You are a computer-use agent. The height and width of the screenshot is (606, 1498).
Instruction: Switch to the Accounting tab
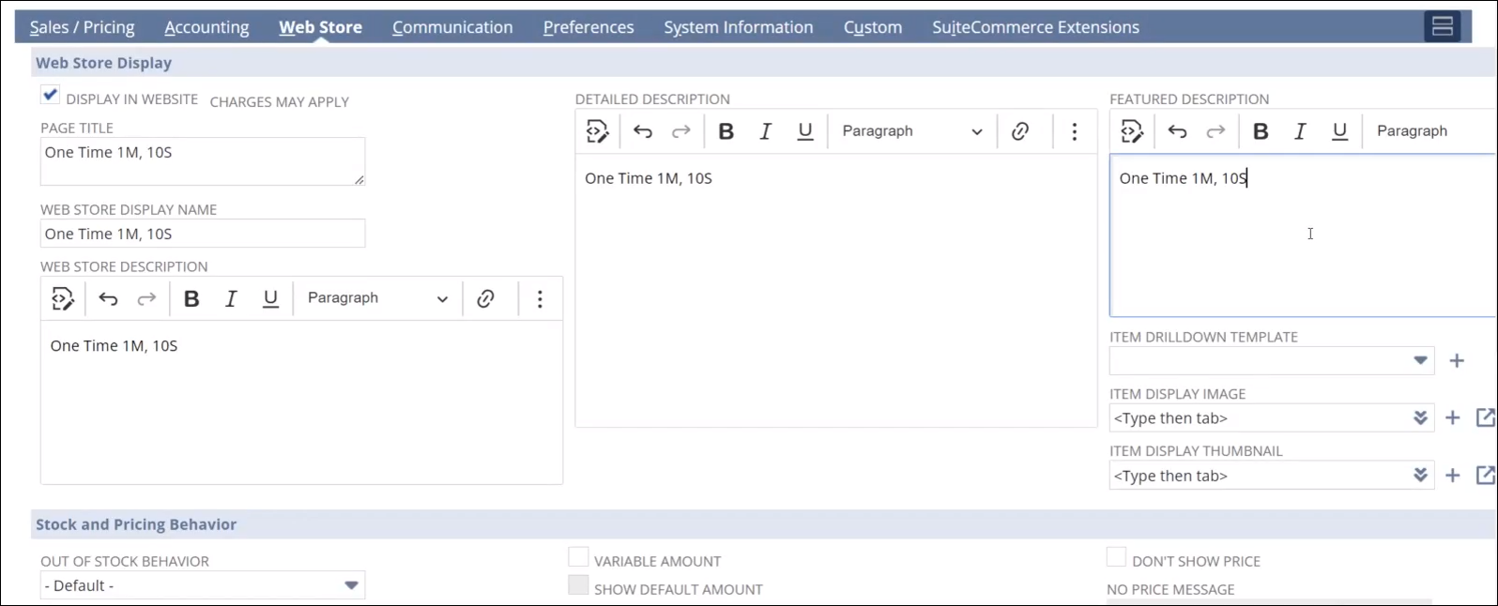(206, 27)
